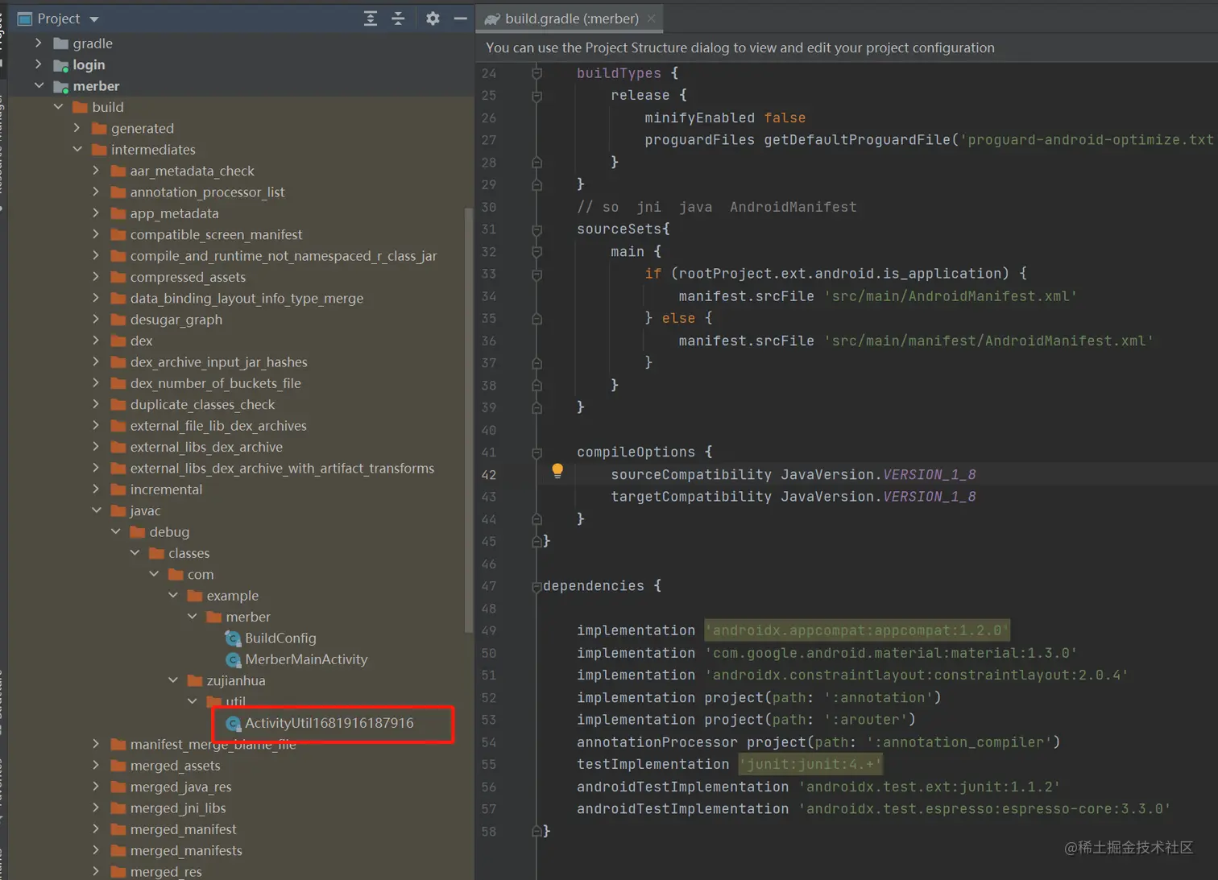The image size is (1218, 880).
Task: Collapse the build folder
Action: [58, 106]
